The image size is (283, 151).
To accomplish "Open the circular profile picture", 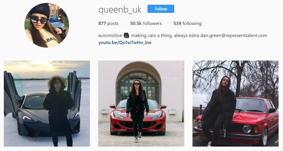I will click(47, 25).
